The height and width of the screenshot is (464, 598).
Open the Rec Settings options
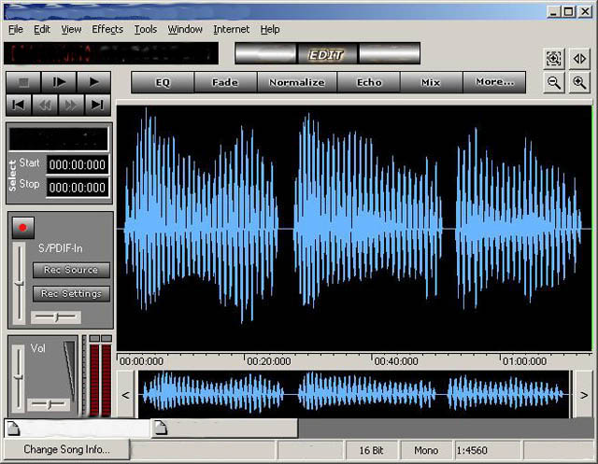point(71,293)
